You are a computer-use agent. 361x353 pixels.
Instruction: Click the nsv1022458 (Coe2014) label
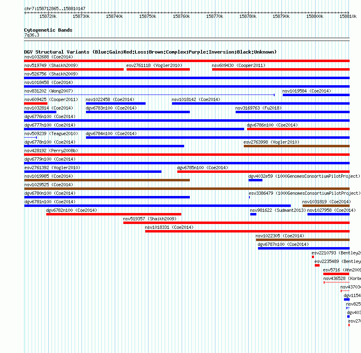coord(110,99)
